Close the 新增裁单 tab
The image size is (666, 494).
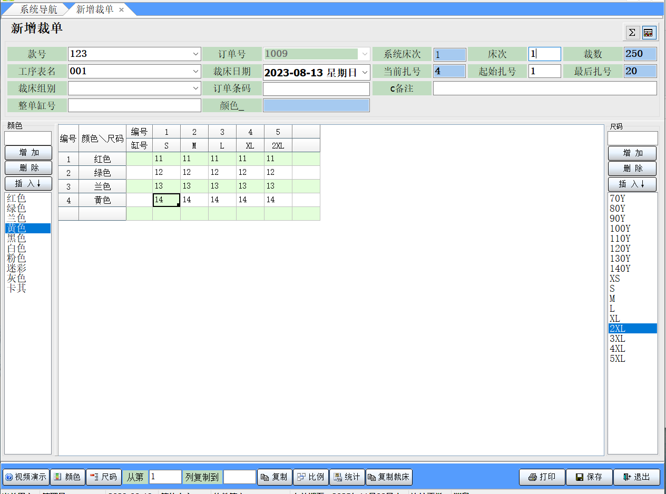point(121,9)
